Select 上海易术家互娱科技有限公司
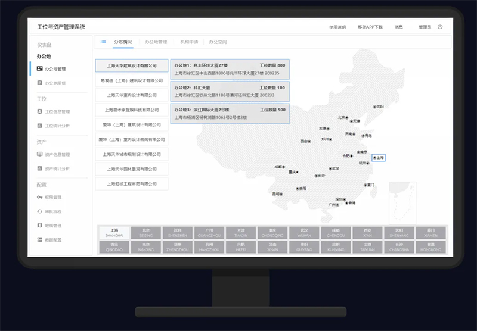This screenshot has width=477, height=331. (x=132, y=110)
